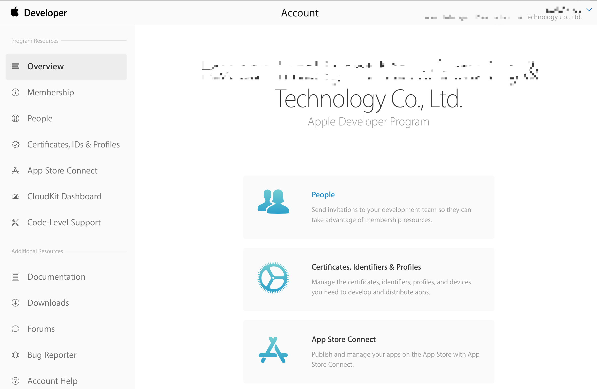
Task: Click the Certificates badge icon in sidebar
Action: coord(15,144)
